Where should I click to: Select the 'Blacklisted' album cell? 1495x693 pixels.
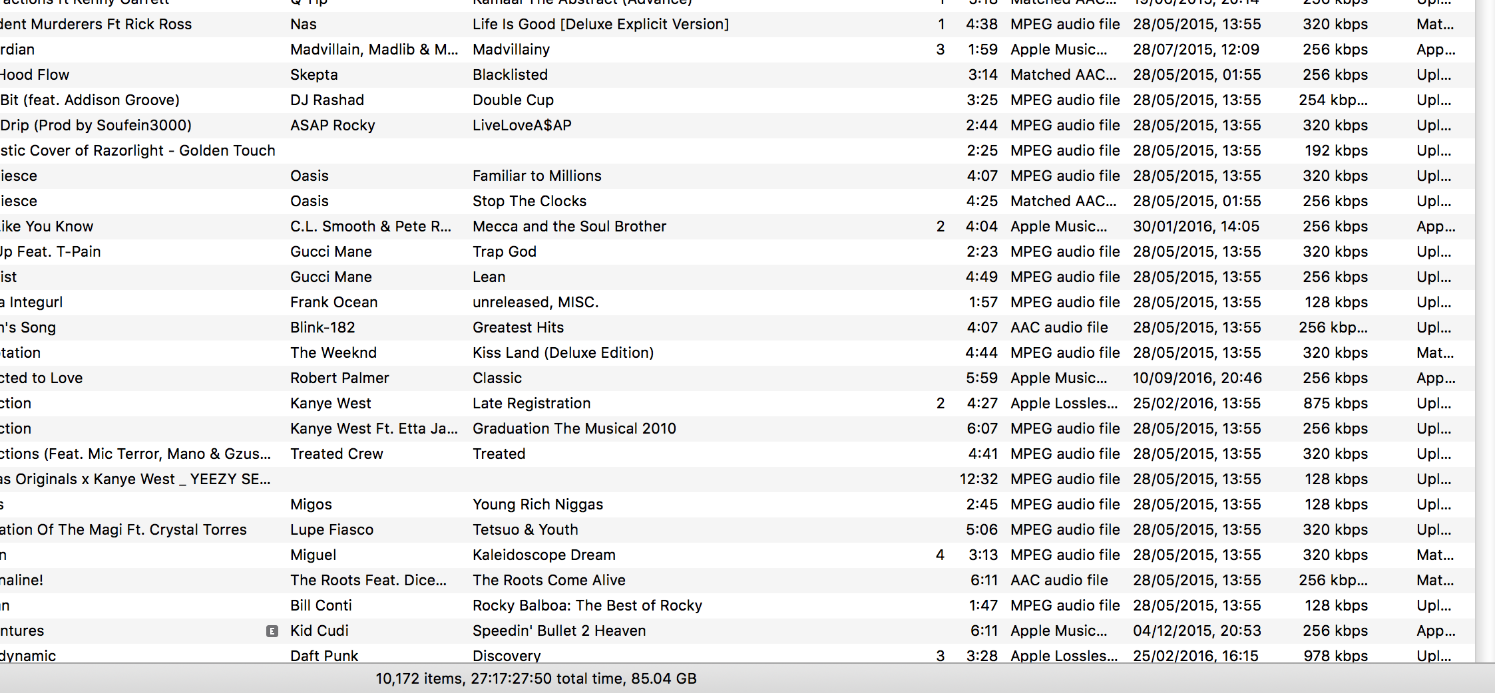511,75
